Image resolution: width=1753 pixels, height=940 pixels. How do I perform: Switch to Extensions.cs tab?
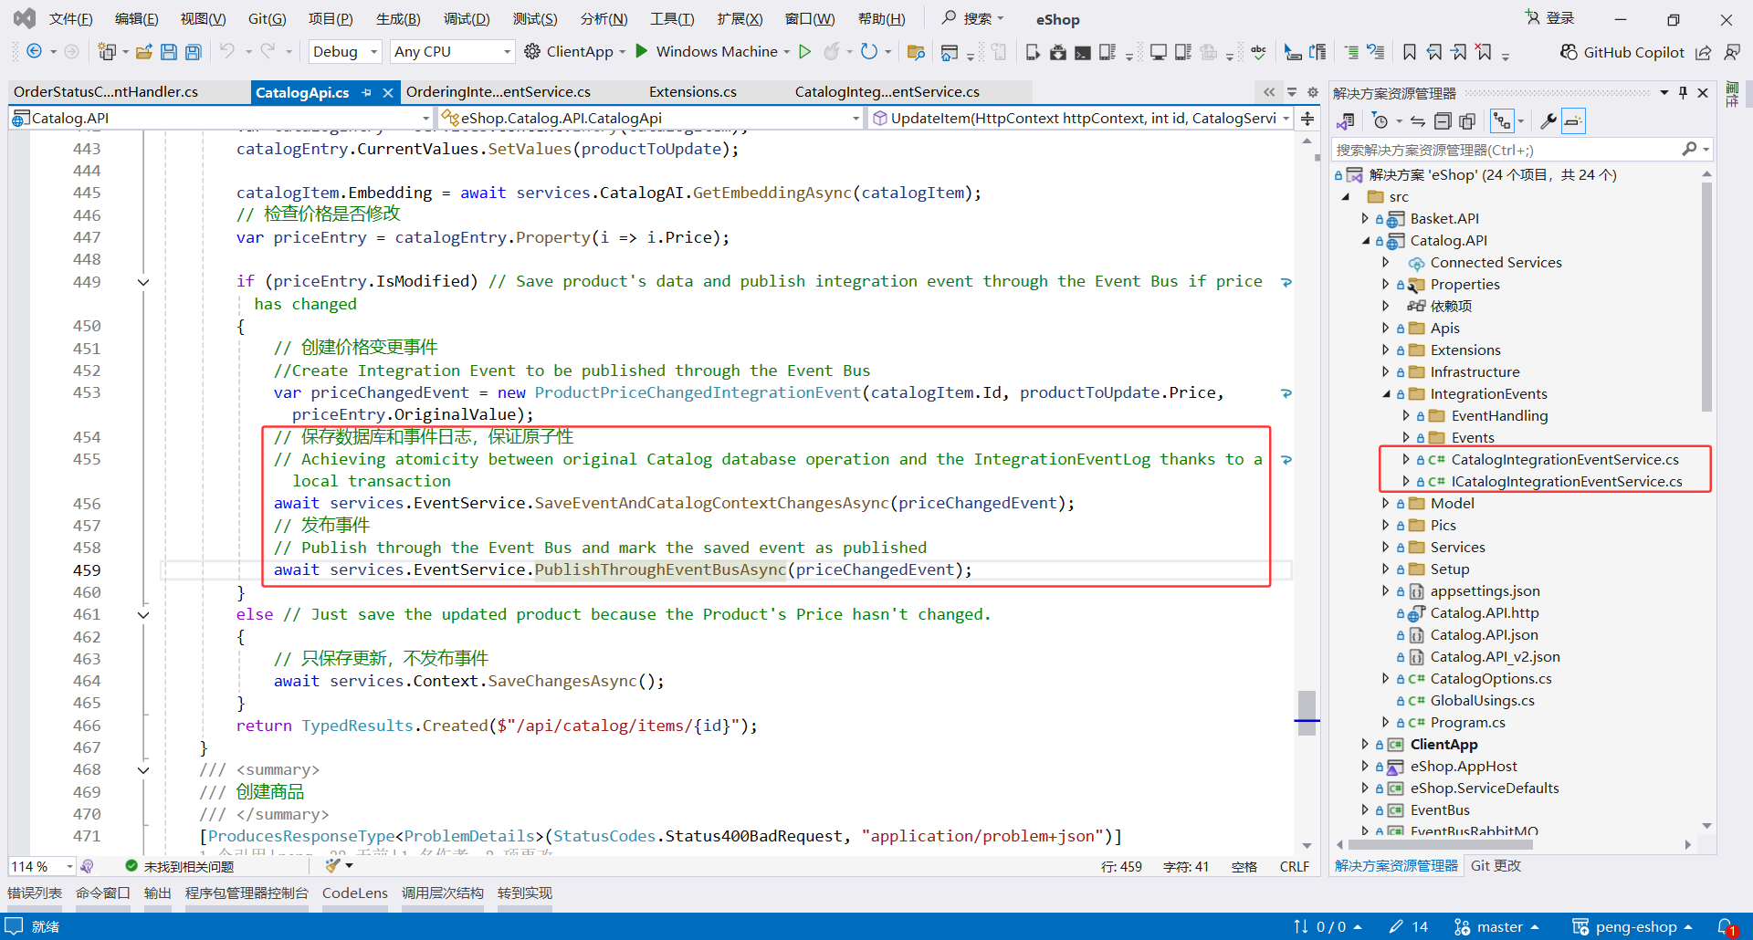693,92
